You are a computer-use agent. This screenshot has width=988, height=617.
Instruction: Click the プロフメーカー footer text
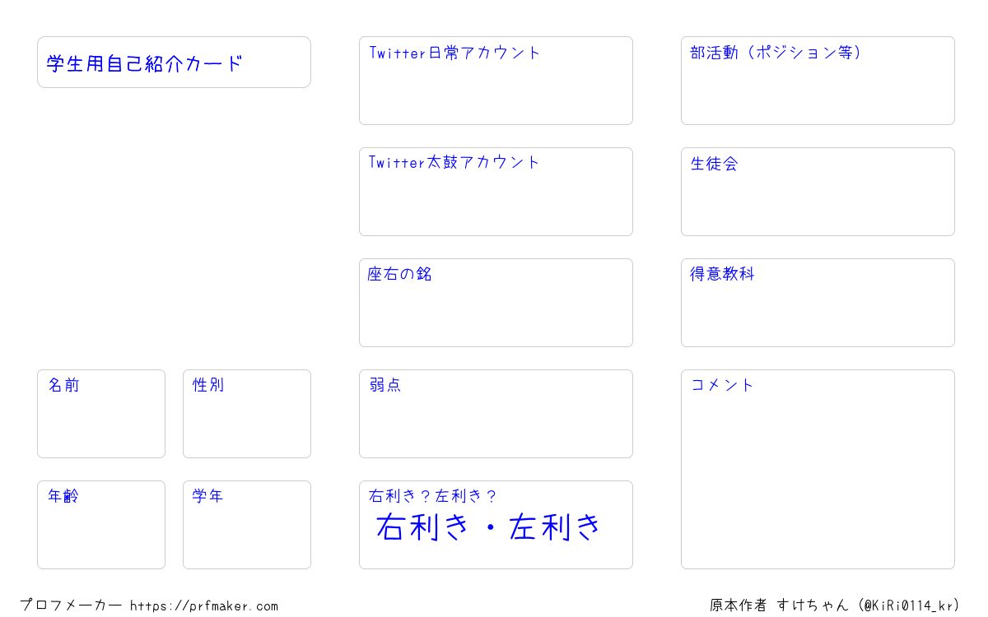71,605
